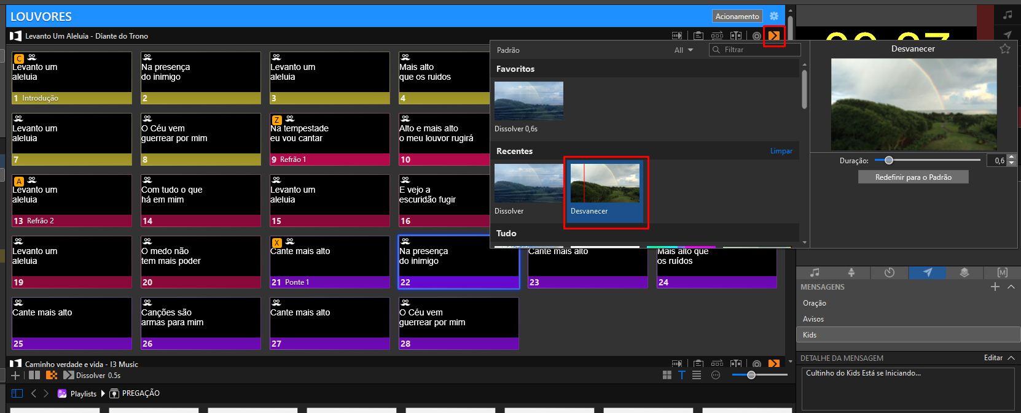Image resolution: width=1021 pixels, height=413 pixels.
Task: Switch to text-only view with blue T icon
Action: pos(681,375)
